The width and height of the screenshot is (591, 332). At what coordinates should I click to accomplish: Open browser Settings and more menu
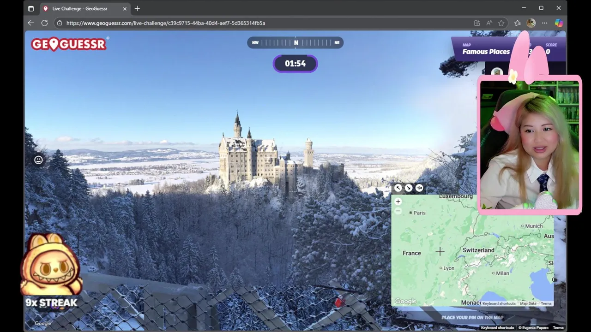(545, 23)
